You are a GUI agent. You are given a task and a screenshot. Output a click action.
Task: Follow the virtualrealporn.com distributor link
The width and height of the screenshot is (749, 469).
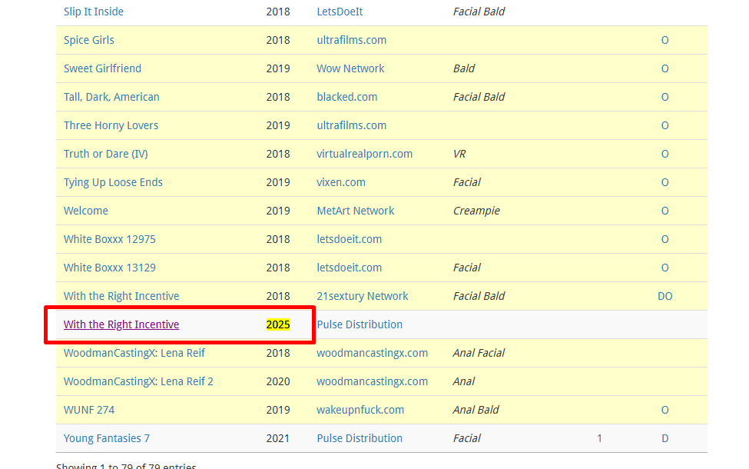[364, 154]
